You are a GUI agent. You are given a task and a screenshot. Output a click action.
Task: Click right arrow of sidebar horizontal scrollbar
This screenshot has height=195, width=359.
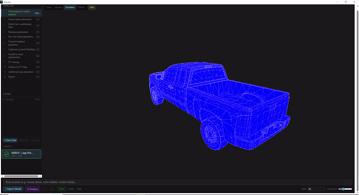[x=40, y=176]
